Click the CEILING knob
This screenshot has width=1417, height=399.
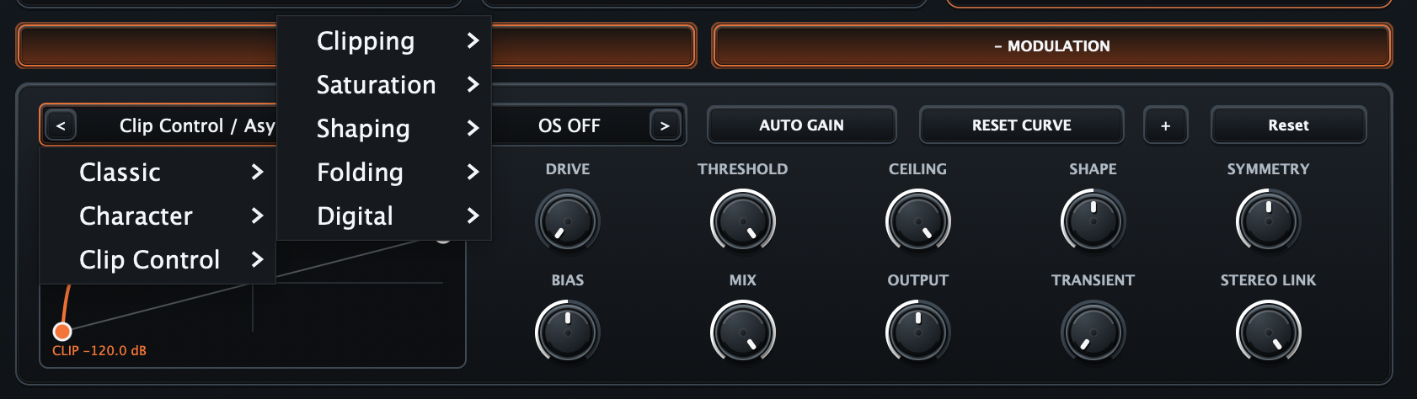pos(918,221)
